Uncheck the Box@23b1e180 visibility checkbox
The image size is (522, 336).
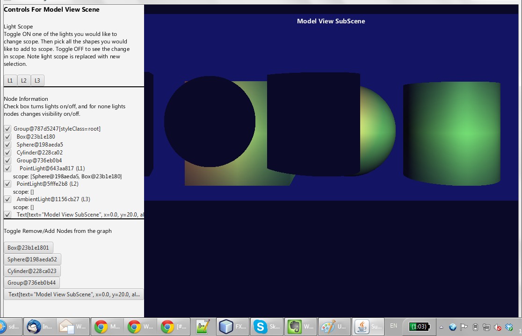(7, 137)
